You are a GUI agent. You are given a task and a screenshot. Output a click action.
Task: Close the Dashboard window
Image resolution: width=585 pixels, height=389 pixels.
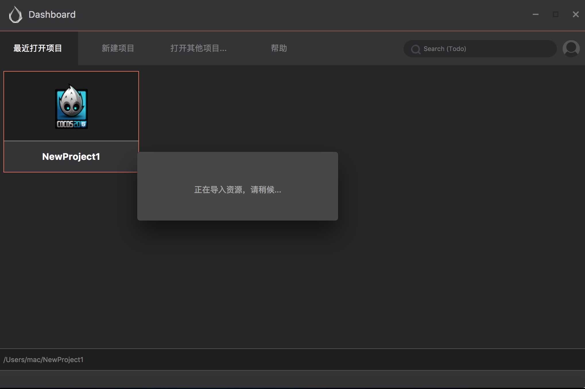click(x=576, y=14)
